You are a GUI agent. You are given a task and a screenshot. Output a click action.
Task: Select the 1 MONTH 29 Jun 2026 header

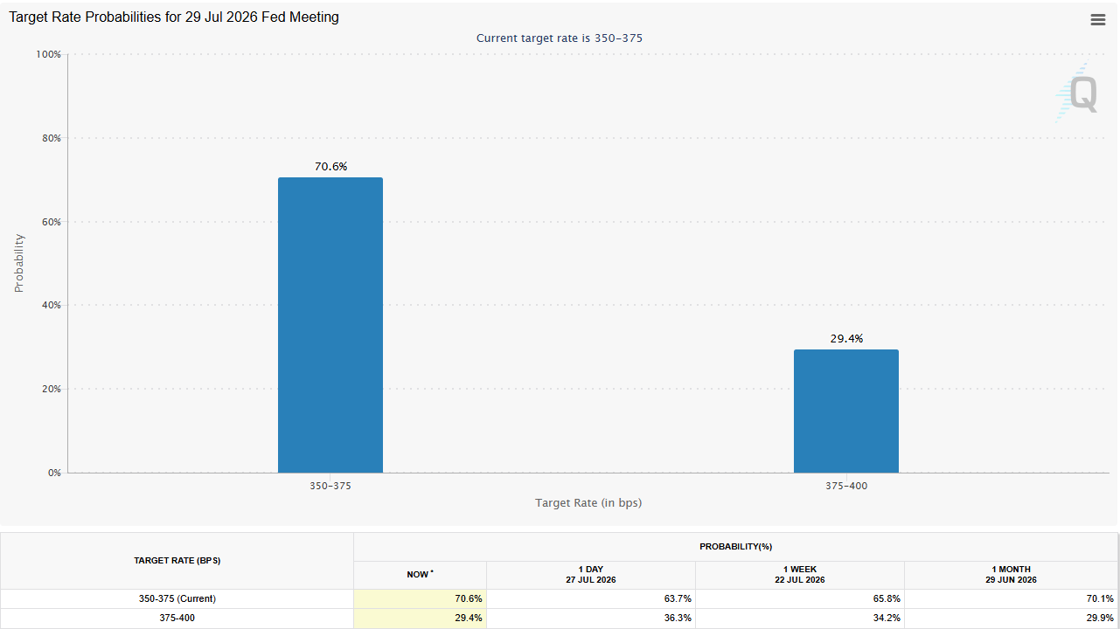pos(1012,575)
